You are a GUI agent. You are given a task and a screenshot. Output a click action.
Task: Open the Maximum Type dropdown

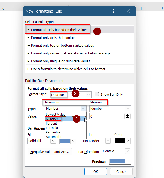[x=128, y=108]
